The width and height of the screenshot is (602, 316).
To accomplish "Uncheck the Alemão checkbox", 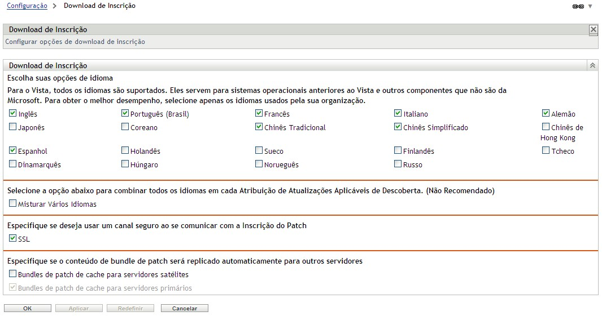I will 546,113.
